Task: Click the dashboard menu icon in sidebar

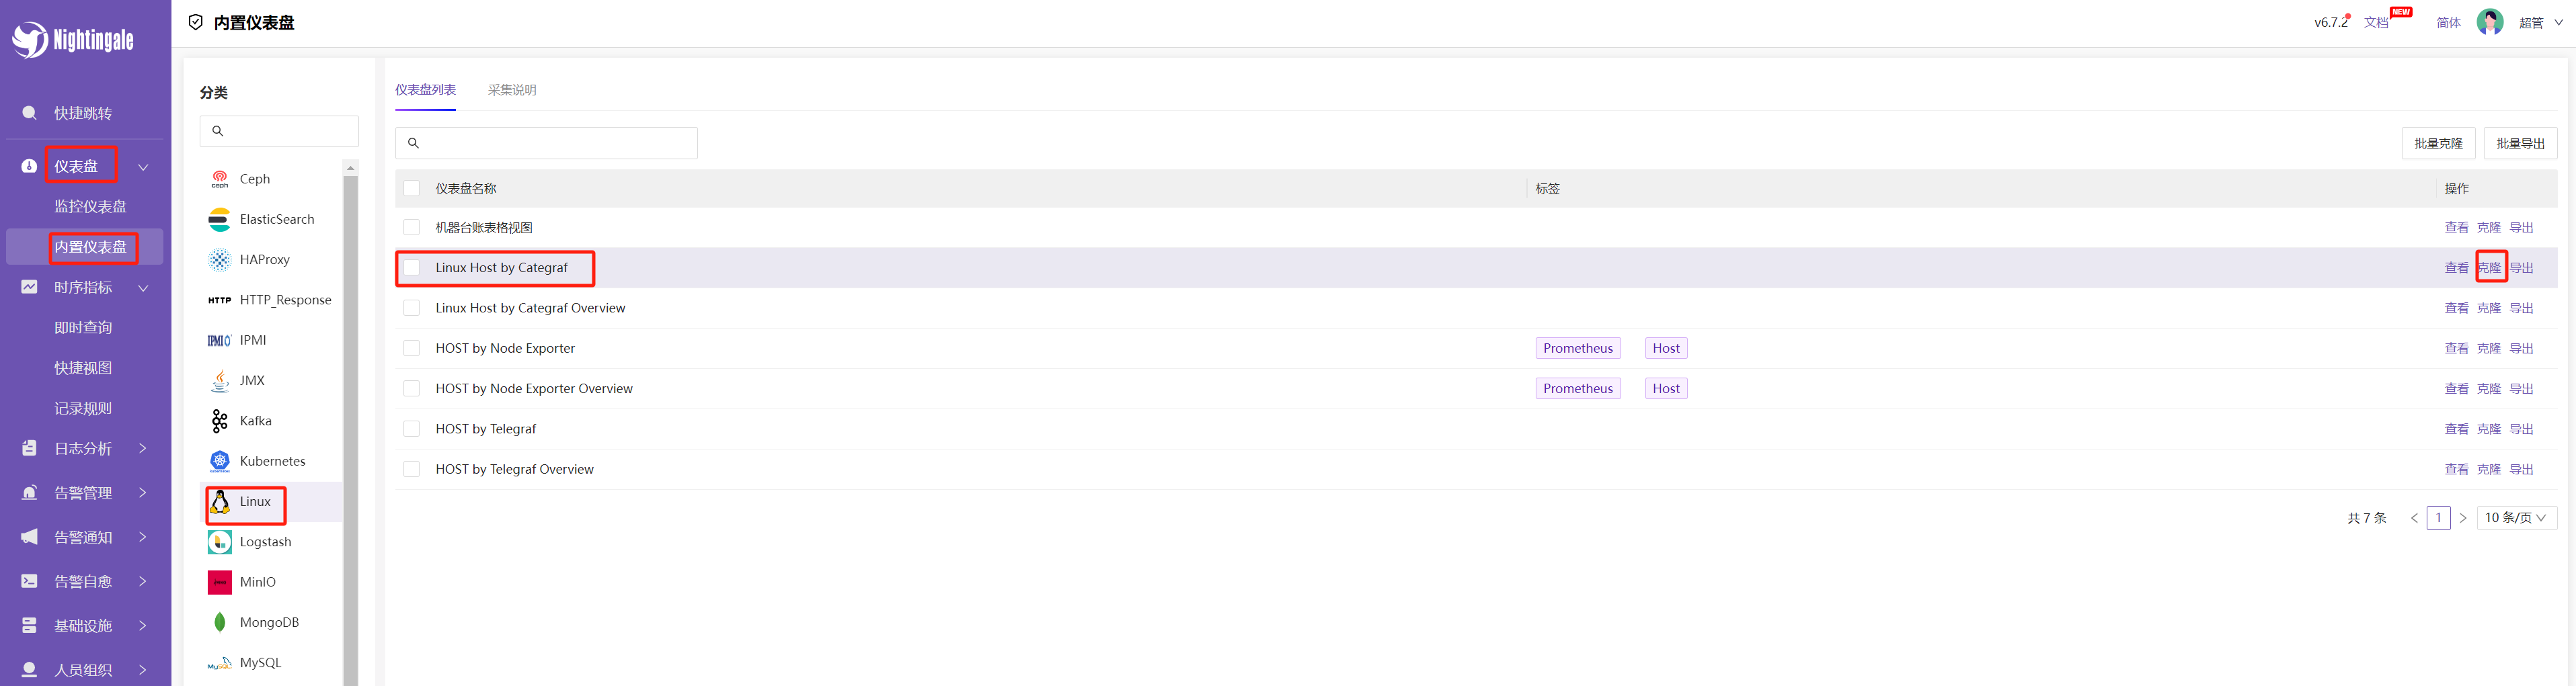Action: tap(30, 167)
